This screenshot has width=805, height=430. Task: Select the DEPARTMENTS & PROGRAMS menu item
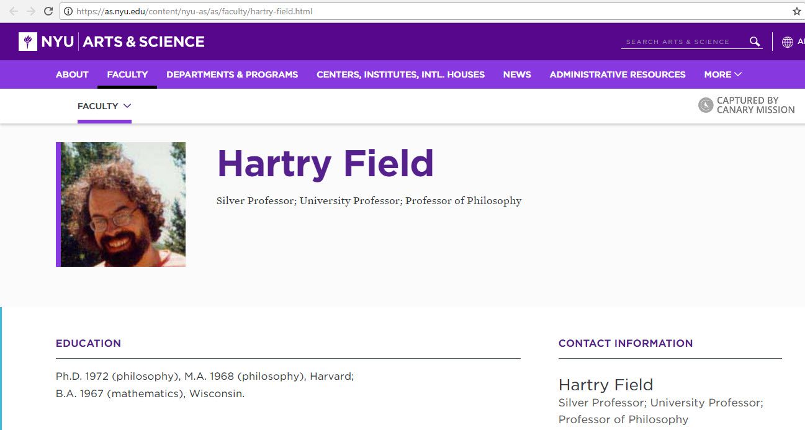232,74
